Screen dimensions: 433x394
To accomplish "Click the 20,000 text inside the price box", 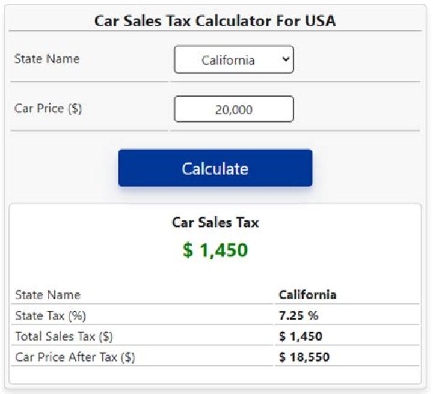I will pos(233,110).
